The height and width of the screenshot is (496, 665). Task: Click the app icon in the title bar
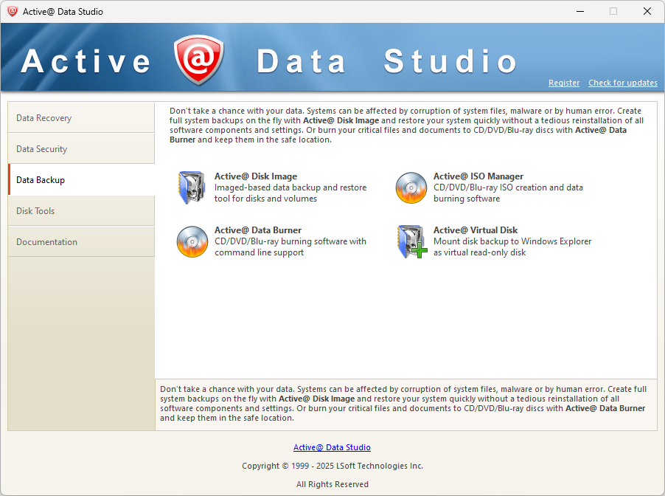pos(13,12)
